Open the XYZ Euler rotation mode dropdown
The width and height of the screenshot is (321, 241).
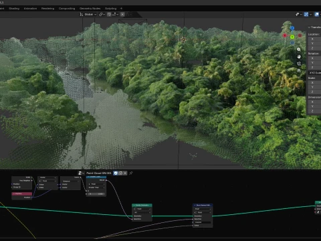click(315, 73)
